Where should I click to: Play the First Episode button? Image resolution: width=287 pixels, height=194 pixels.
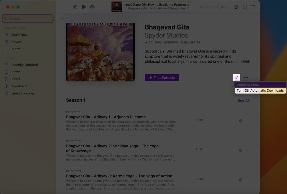click(x=162, y=78)
